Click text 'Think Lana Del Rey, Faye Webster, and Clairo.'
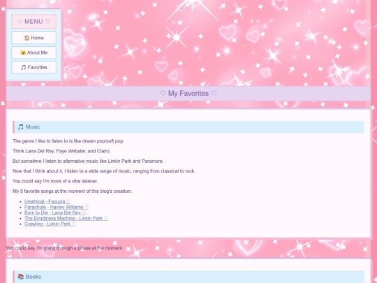 61,151
